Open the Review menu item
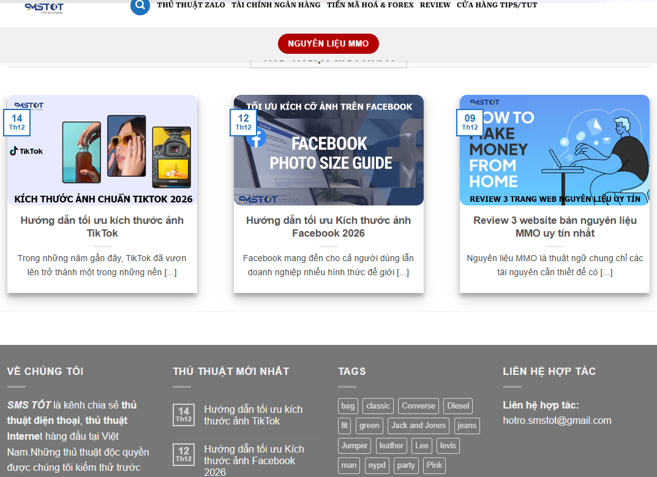Viewport: 657px width, 477px height. coord(435,5)
